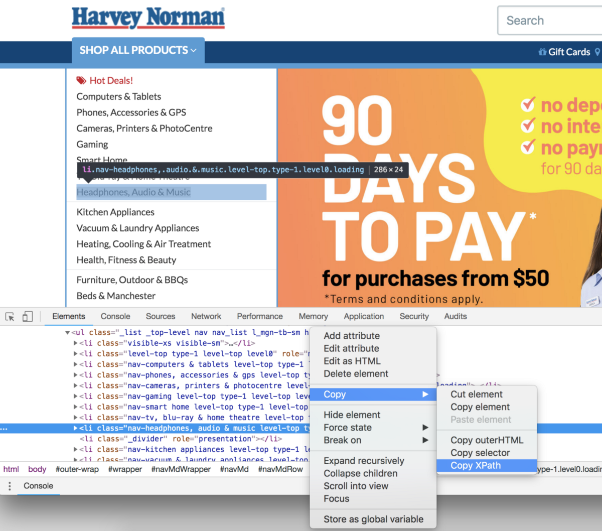
Task: Expand the nav-headphones, audio li node
Action: (75, 428)
